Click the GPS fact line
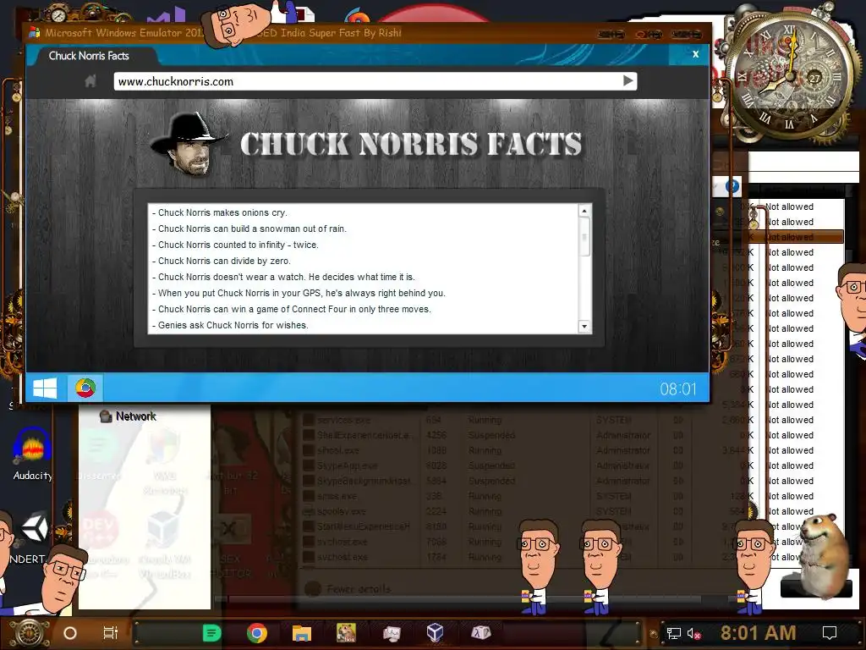This screenshot has width=866, height=650. 299,293
